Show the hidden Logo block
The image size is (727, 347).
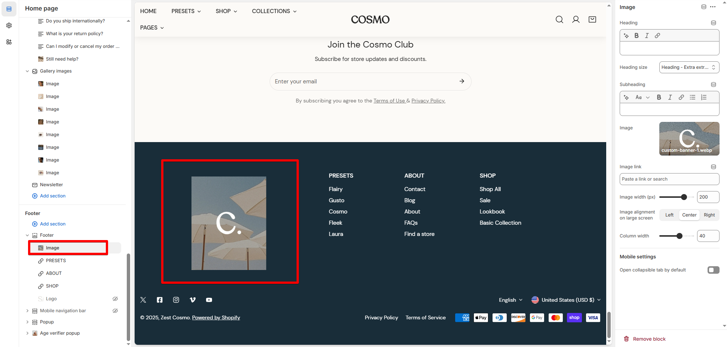click(x=115, y=299)
